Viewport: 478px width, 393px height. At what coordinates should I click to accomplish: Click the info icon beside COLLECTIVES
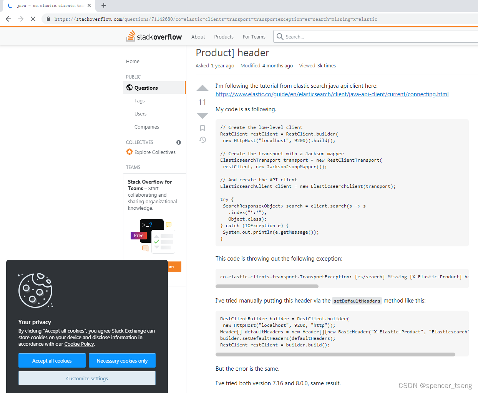(x=178, y=142)
